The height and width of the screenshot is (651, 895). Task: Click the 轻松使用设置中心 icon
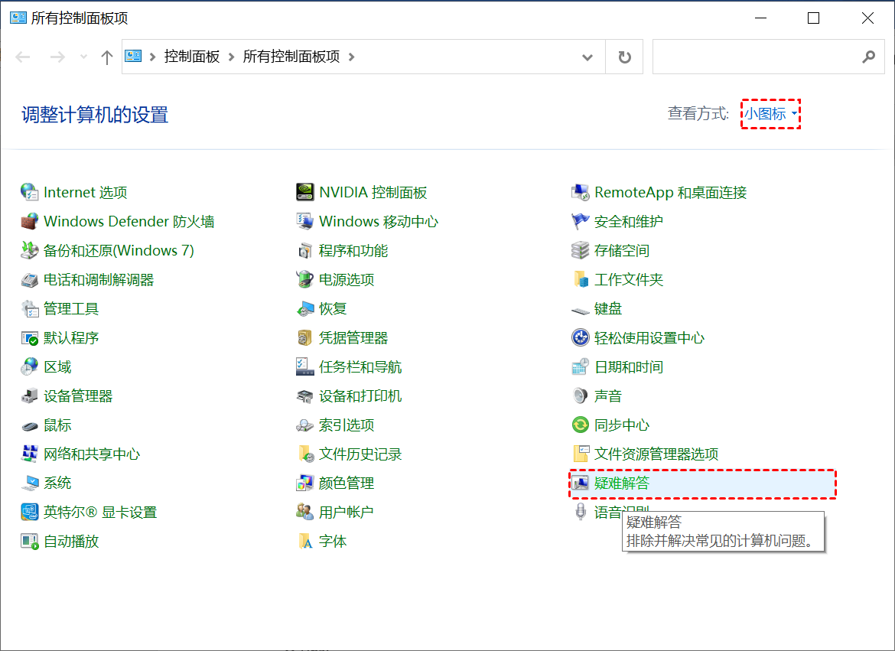pos(581,338)
